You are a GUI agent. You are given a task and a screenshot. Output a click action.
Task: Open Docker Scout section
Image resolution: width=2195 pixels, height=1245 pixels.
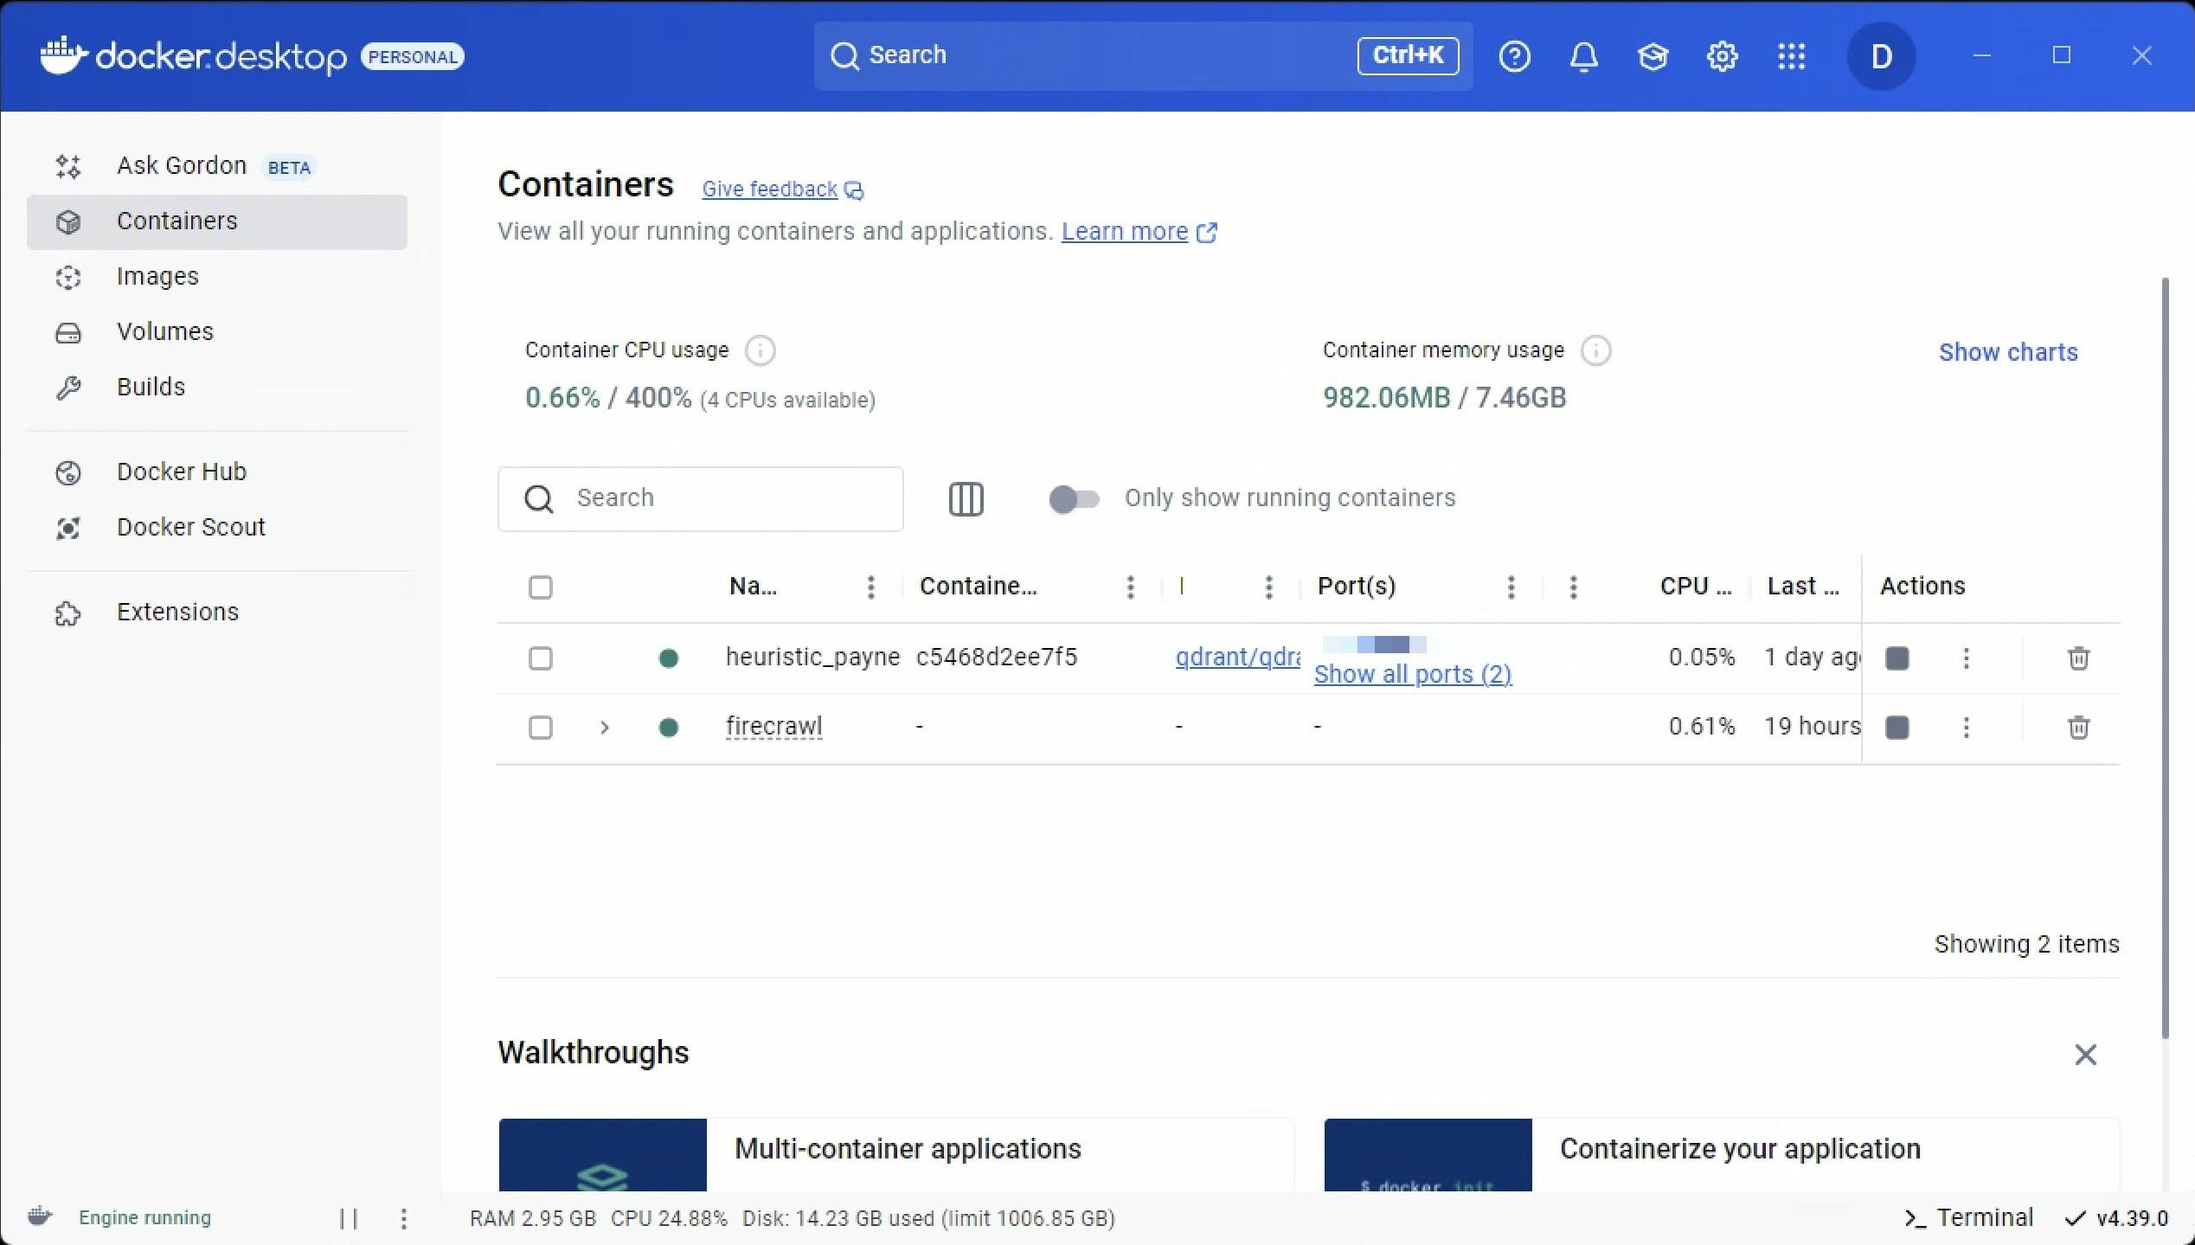[190, 528]
